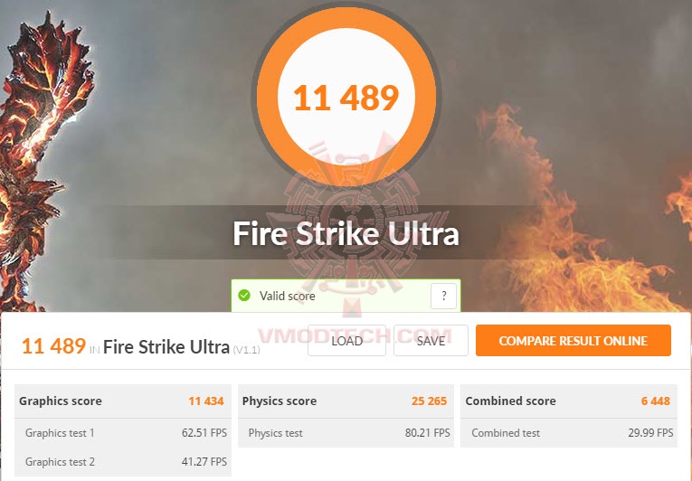This screenshot has height=481, width=692.
Task: Open the question mark help button
Action: point(443,296)
